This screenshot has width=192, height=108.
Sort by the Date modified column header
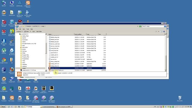point(80,34)
